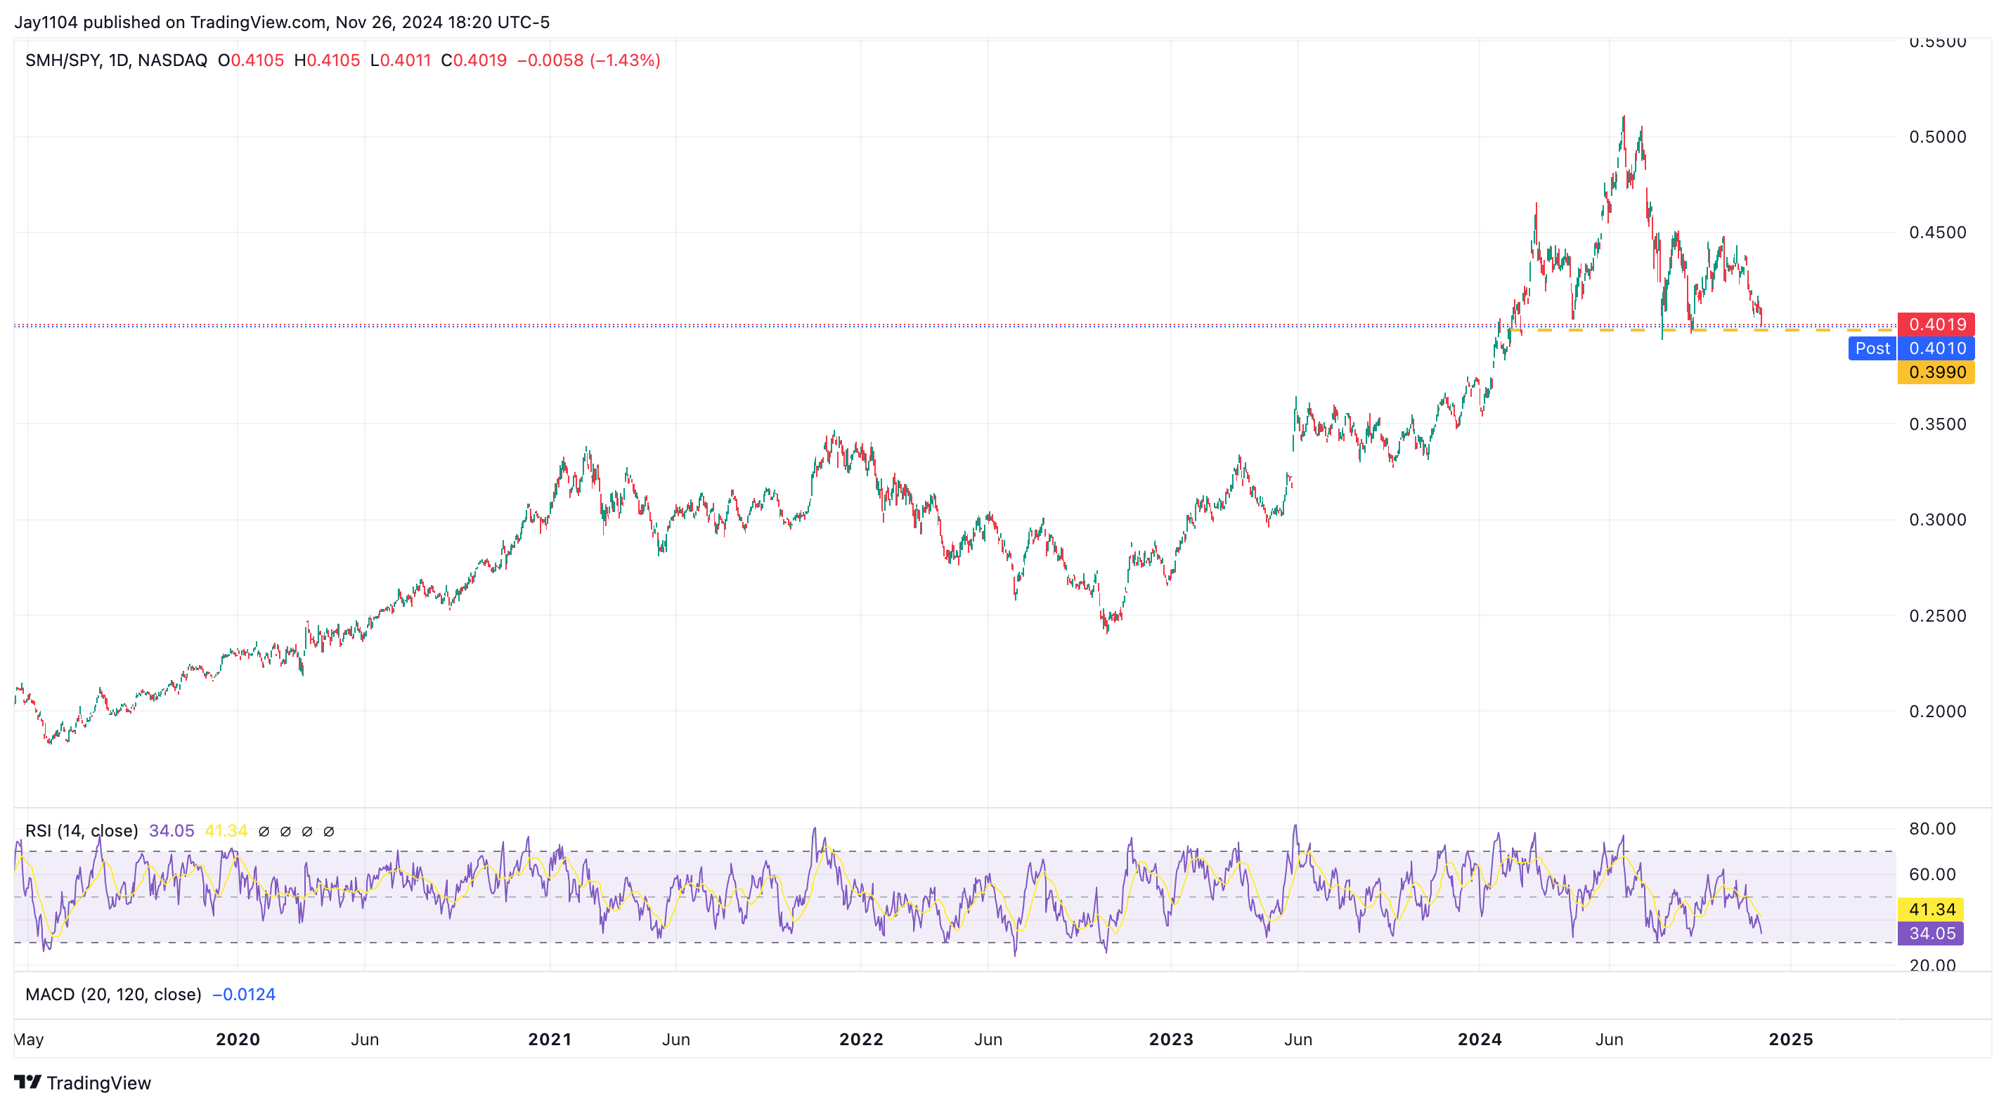Click the 60.00 RSI axis label
The image size is (2006, 1107).
tap(1932, 875)
